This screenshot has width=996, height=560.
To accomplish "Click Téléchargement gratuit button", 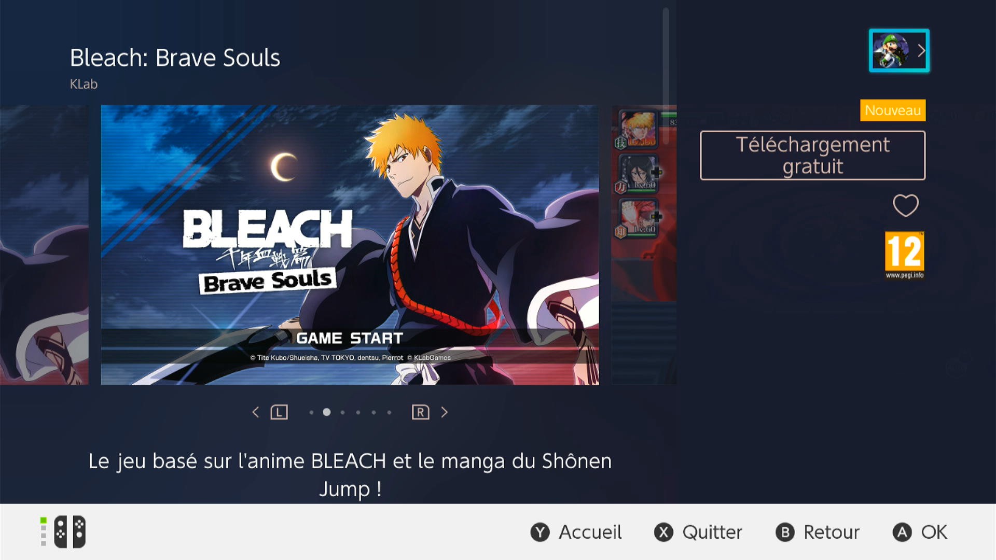I will (x=813, y=156).
